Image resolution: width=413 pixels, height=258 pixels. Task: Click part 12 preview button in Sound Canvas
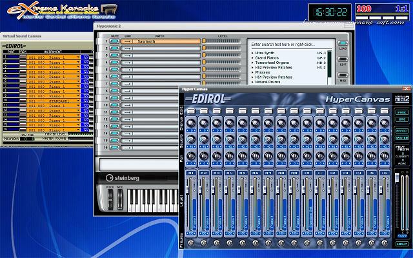coord(23,110)
